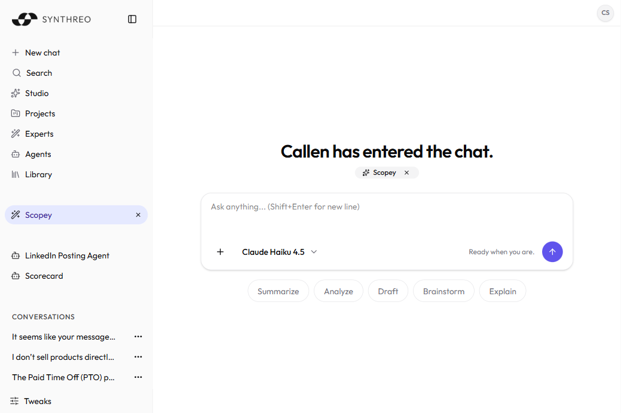This screenshot has width=621, height=413.
Task: Click the sparkle icon beside Studio
Action: (16, 93)
